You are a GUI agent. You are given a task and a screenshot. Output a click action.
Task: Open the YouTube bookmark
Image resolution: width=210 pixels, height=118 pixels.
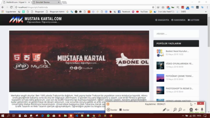pyautogui.click(x=142, y=12)
